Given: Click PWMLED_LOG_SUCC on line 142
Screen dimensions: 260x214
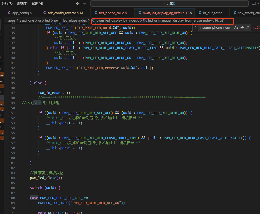Looking at the screenshot, I should (x=61, y=68).
